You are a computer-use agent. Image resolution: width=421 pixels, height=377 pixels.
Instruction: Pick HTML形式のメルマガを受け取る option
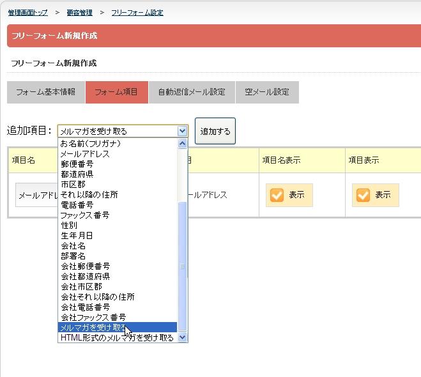[116, 337]
